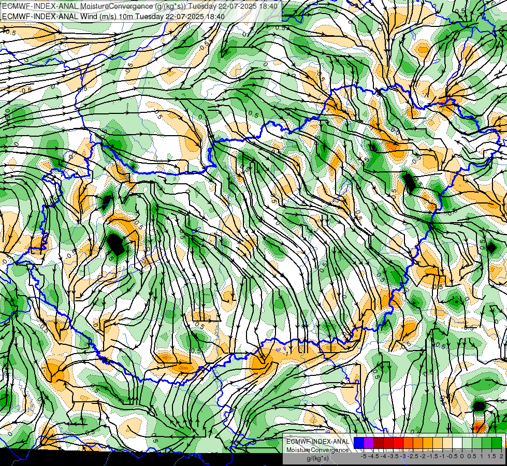Click legend swatch between -4 and -3.5
This screenshot has width=507, height=466.
[x=388, y=443]
